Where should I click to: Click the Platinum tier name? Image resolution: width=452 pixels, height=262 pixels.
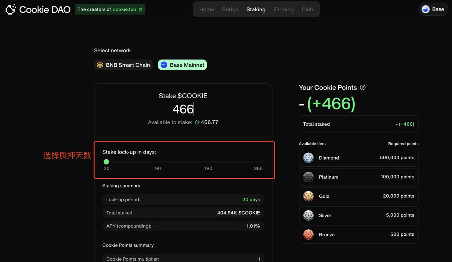[328, 177]
